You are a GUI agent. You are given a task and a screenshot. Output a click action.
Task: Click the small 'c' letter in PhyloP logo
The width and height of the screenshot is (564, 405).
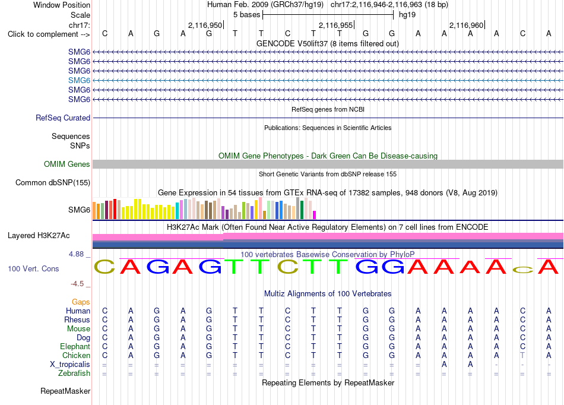click(522, 270)
